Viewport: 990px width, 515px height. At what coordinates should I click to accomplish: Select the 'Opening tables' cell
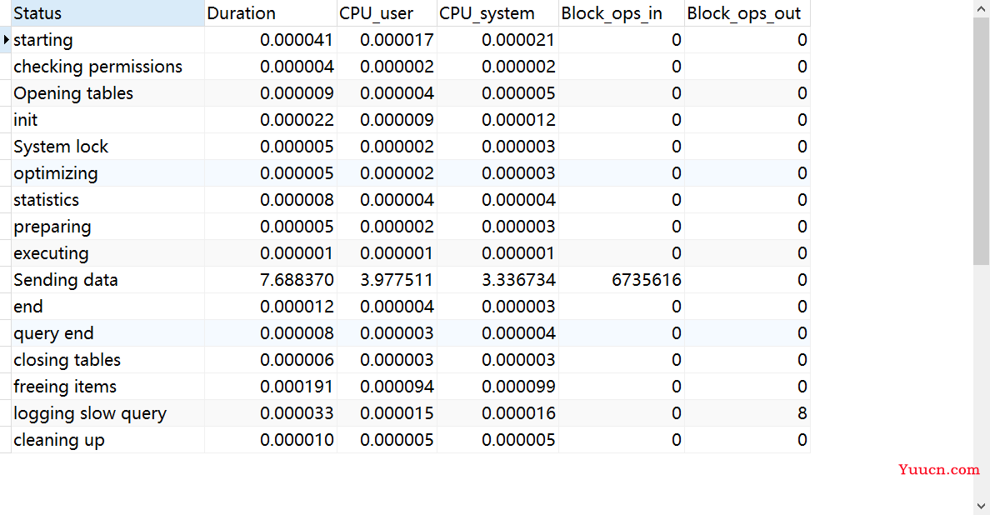(108, 93)
